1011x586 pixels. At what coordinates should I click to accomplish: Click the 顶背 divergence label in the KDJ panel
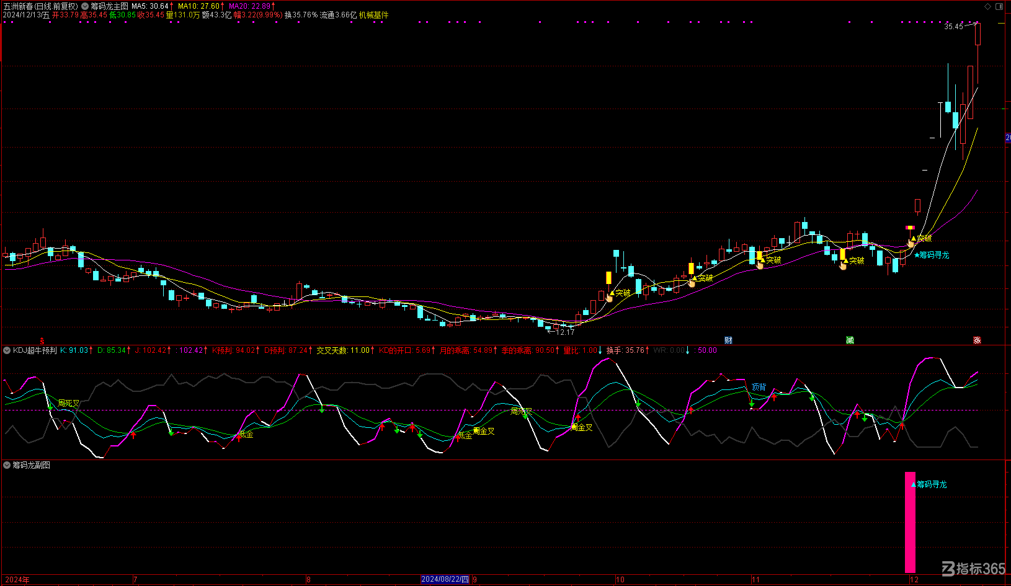coord(759,386)
